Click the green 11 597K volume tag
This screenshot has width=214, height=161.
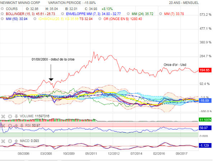(x=205, y=120)
